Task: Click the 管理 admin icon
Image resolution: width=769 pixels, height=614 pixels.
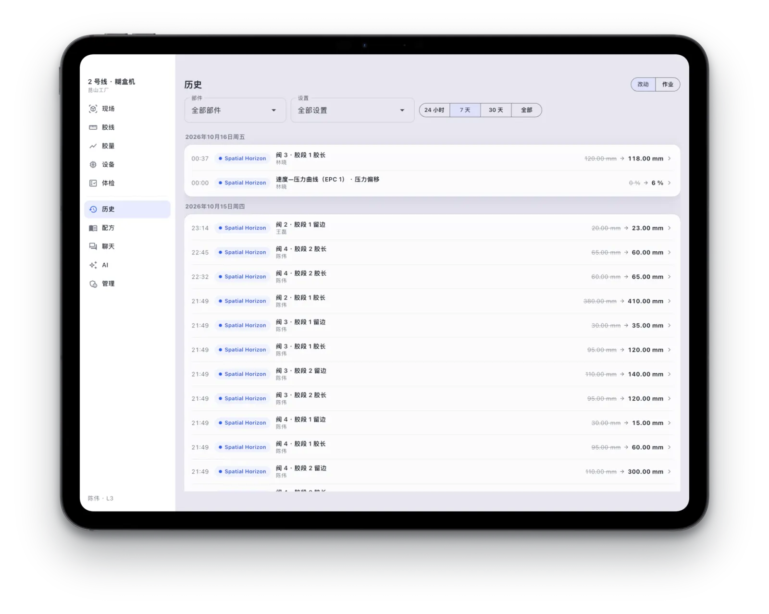Action: click(93, 284)
